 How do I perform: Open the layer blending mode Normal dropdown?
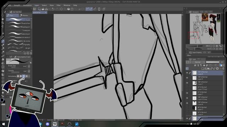tap(199, 62)
